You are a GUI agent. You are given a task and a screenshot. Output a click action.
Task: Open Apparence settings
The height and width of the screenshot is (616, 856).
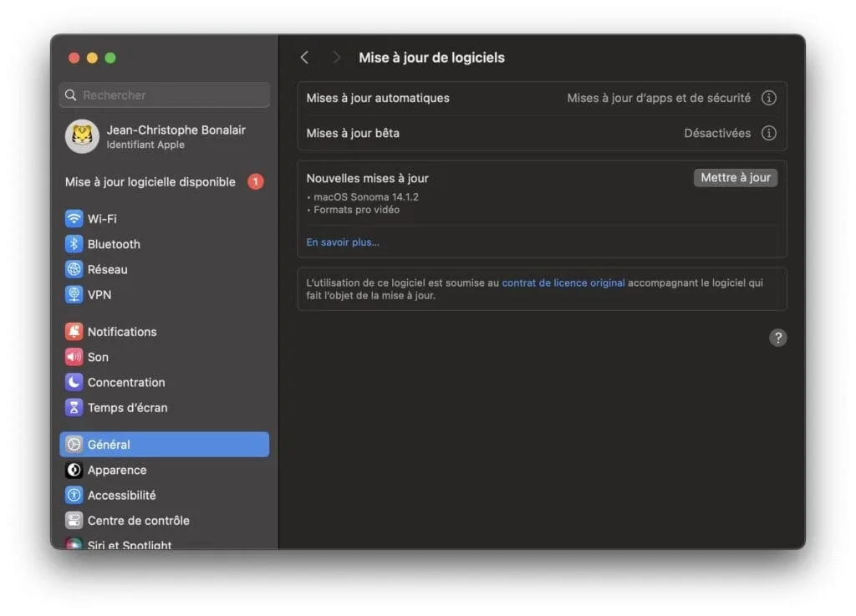115,470
